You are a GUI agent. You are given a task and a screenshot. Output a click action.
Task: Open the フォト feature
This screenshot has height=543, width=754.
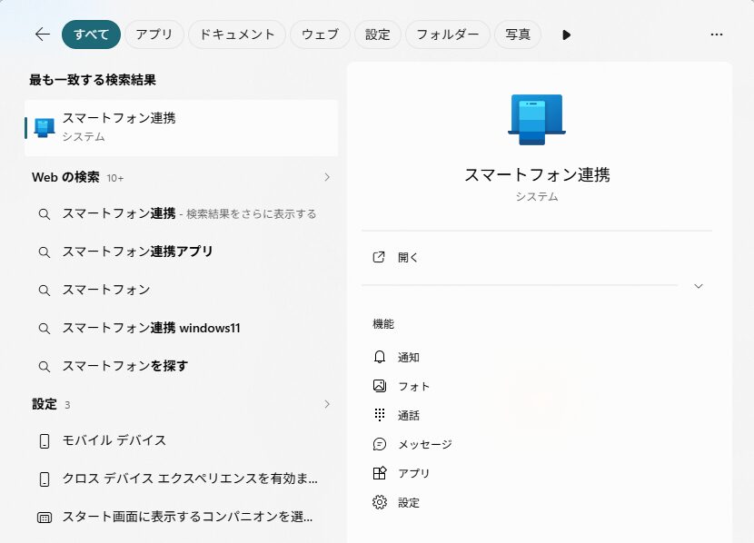(413, 387)
